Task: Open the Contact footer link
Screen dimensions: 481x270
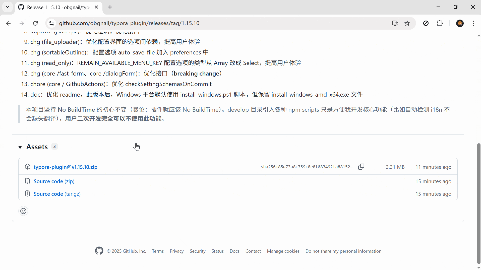Action: [x=253, y=251]
